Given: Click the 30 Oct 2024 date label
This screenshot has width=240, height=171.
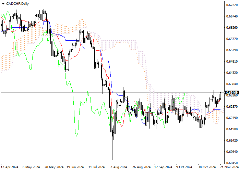Looking at the screenshot, I should tap(207, 167).
